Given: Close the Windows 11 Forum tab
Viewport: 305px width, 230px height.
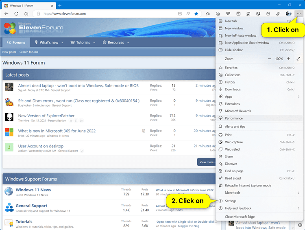Looking at the screenshot, I should tap(52, 6).
